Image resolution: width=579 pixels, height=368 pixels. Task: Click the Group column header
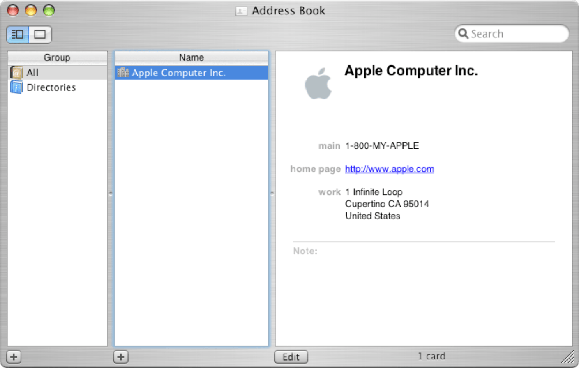tap(57, 57)
